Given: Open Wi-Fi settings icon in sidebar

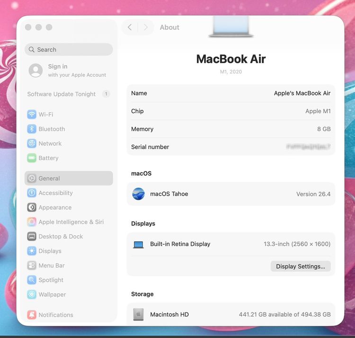Looking at the screenshot, I should coord(32,115).
